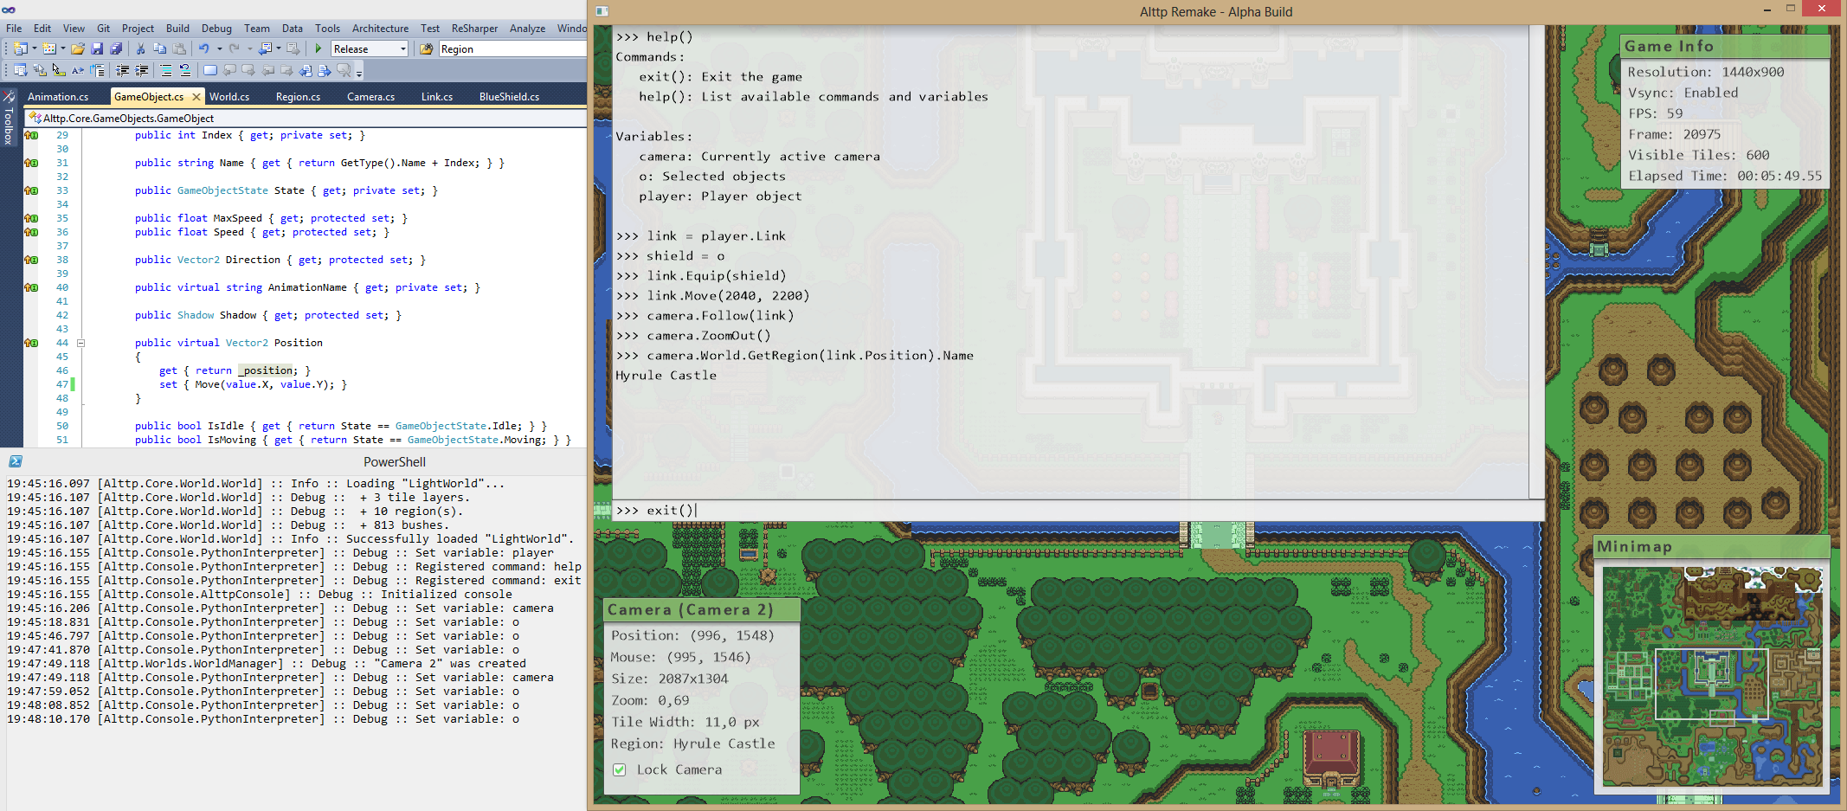
Task: Click the Copy icon in the toolbar
Action: coord(159,49)
